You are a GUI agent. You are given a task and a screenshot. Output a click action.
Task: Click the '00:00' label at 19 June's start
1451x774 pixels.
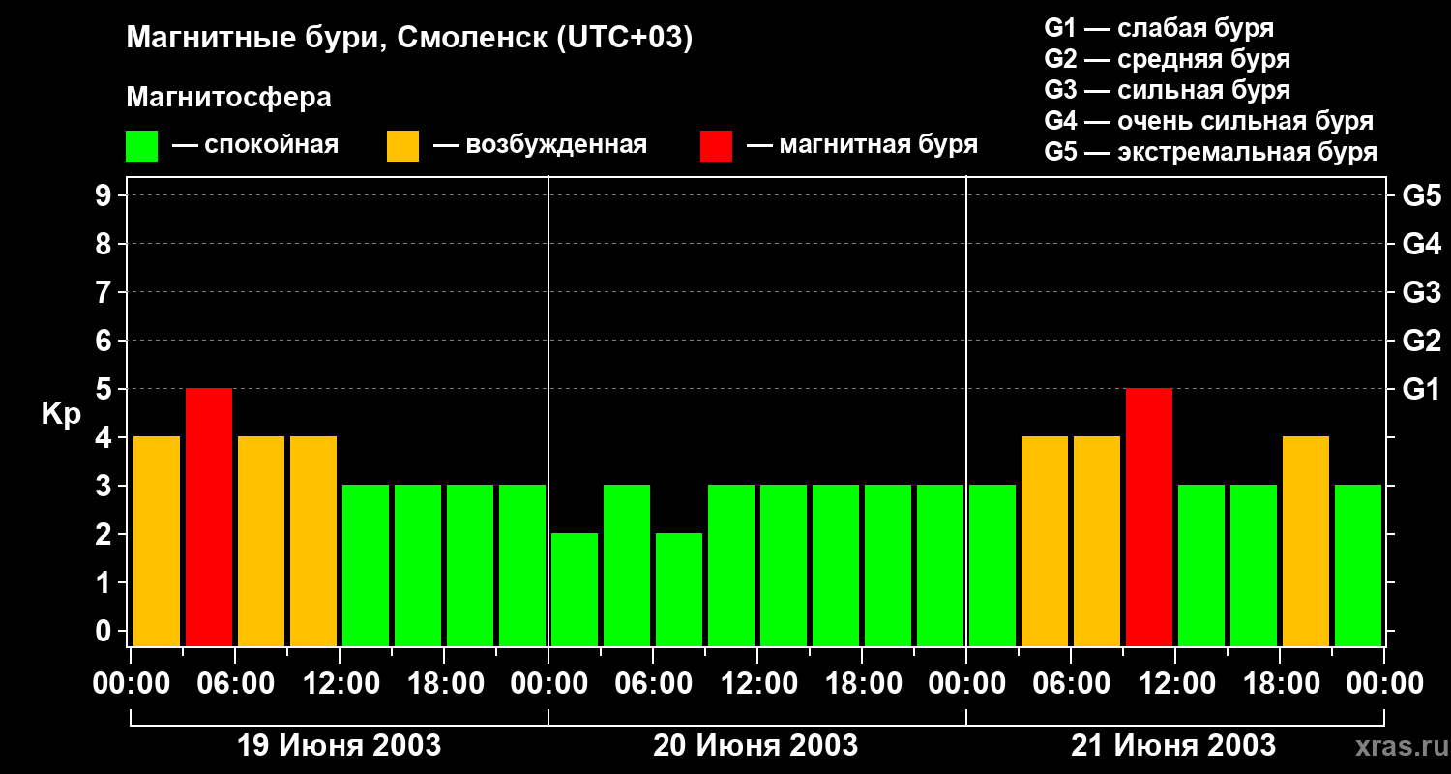[132, 684]
